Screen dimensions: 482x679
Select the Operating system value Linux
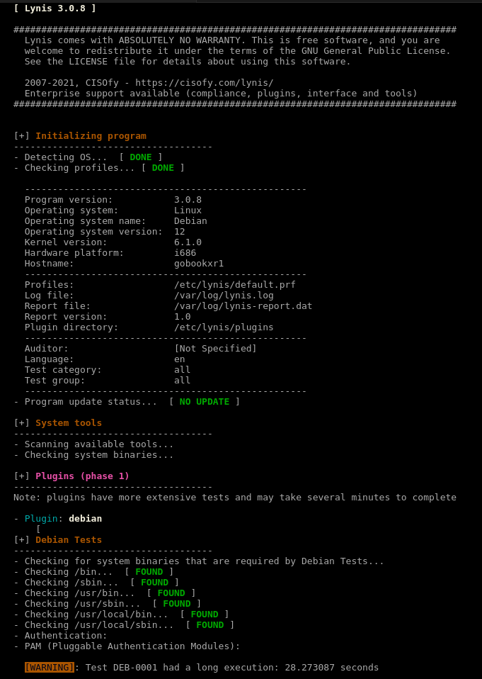pos(188,211)
